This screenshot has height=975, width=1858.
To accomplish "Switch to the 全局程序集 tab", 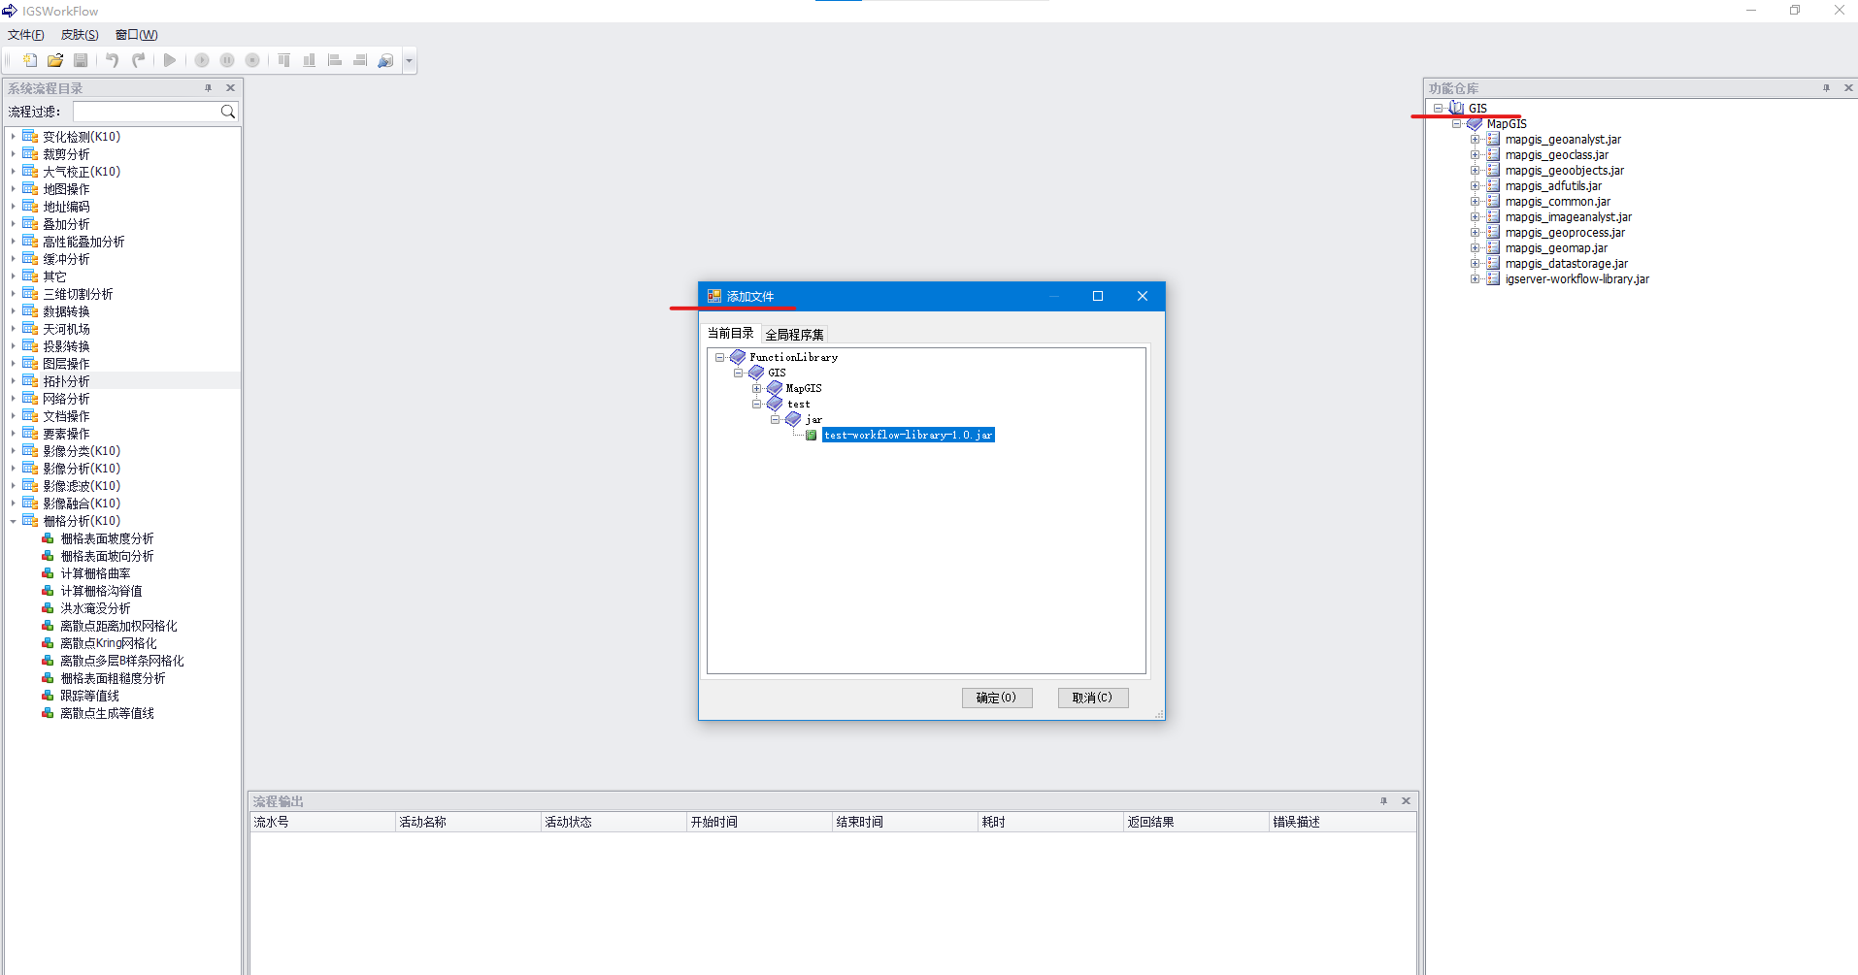I will tap(794, 335).
